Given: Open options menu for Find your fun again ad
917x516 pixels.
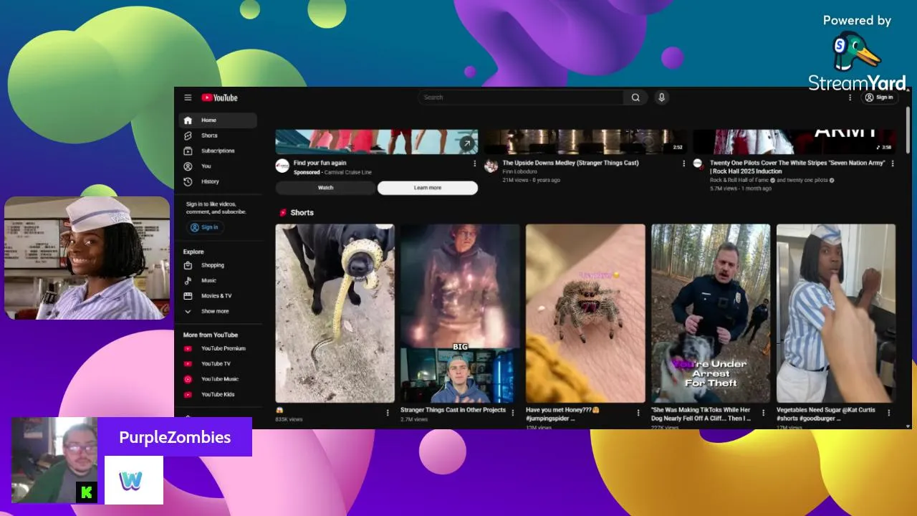Looking at the screenshot, I should click(474, 163).
